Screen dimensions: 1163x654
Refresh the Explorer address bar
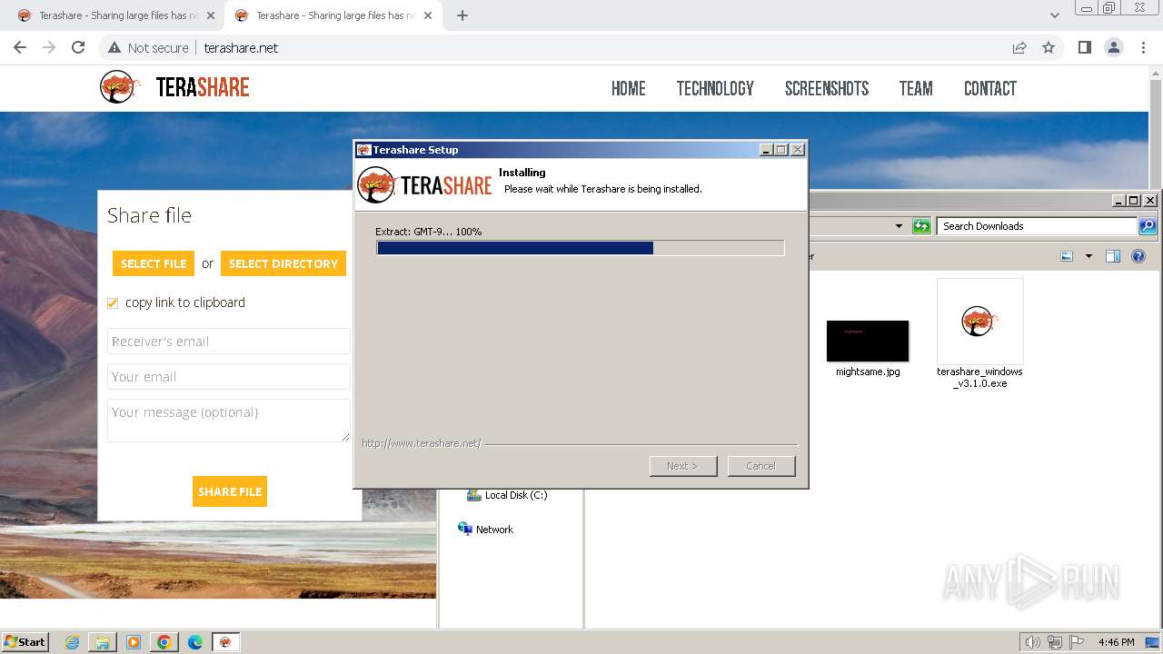point(921,226)
